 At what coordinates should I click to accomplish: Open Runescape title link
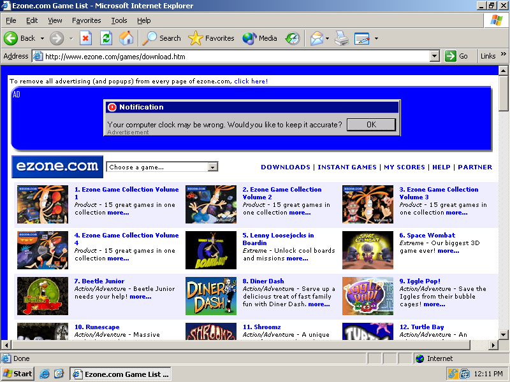[97, 327]
